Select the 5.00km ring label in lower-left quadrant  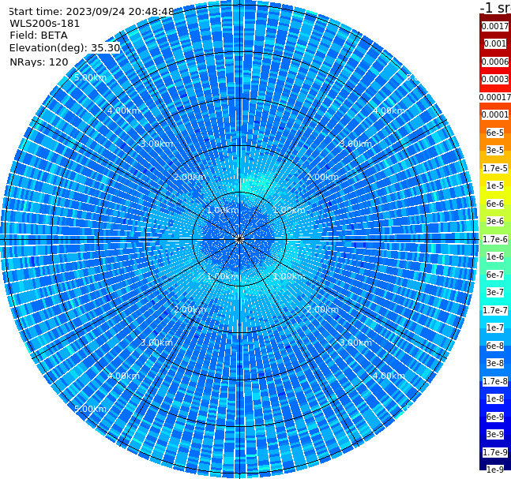click(x=90, y=409)
